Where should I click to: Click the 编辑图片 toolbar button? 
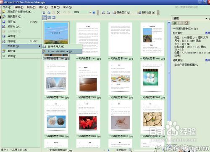pyautogui.click(x=123, y=13)
